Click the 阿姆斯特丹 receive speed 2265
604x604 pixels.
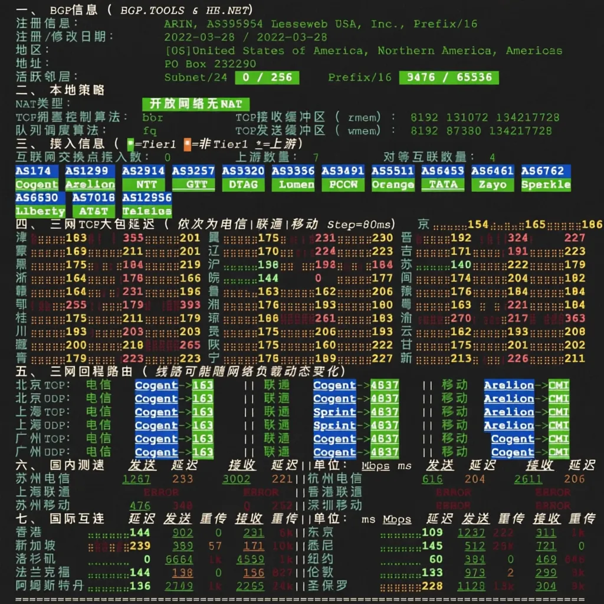(x=250, y=586)
